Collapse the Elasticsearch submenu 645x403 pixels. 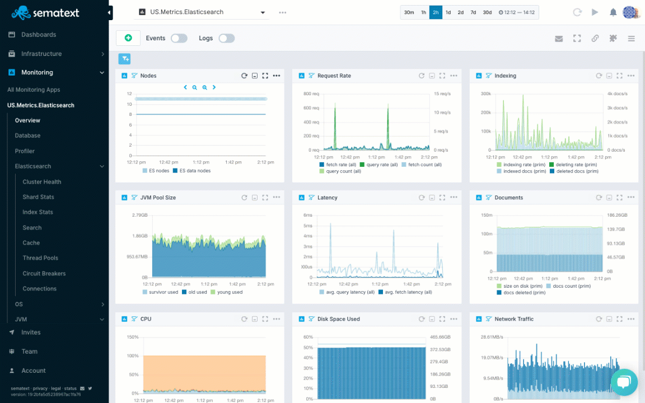tap(101, 167)
